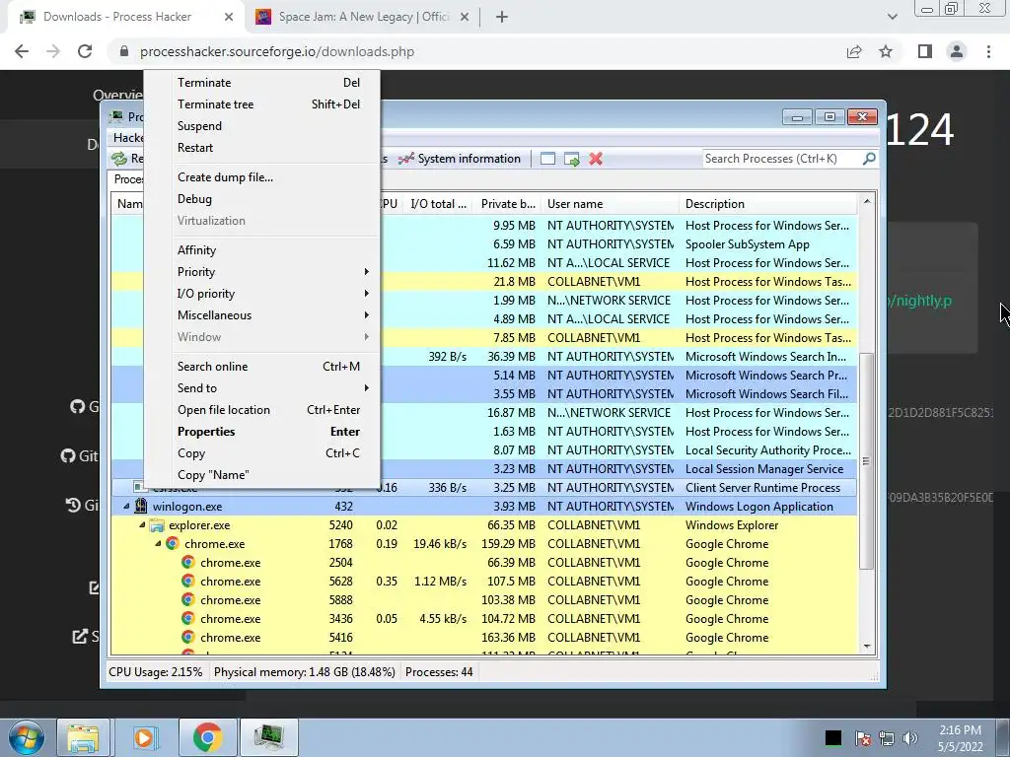
Task: Select chrome.exe row with PID 3436
Action: (483, 619)
